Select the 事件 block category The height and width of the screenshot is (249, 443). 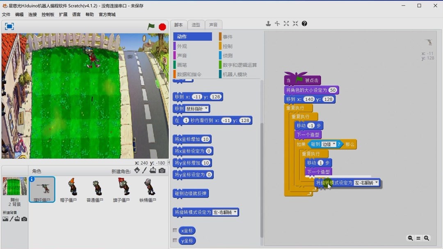pos(227,36)
